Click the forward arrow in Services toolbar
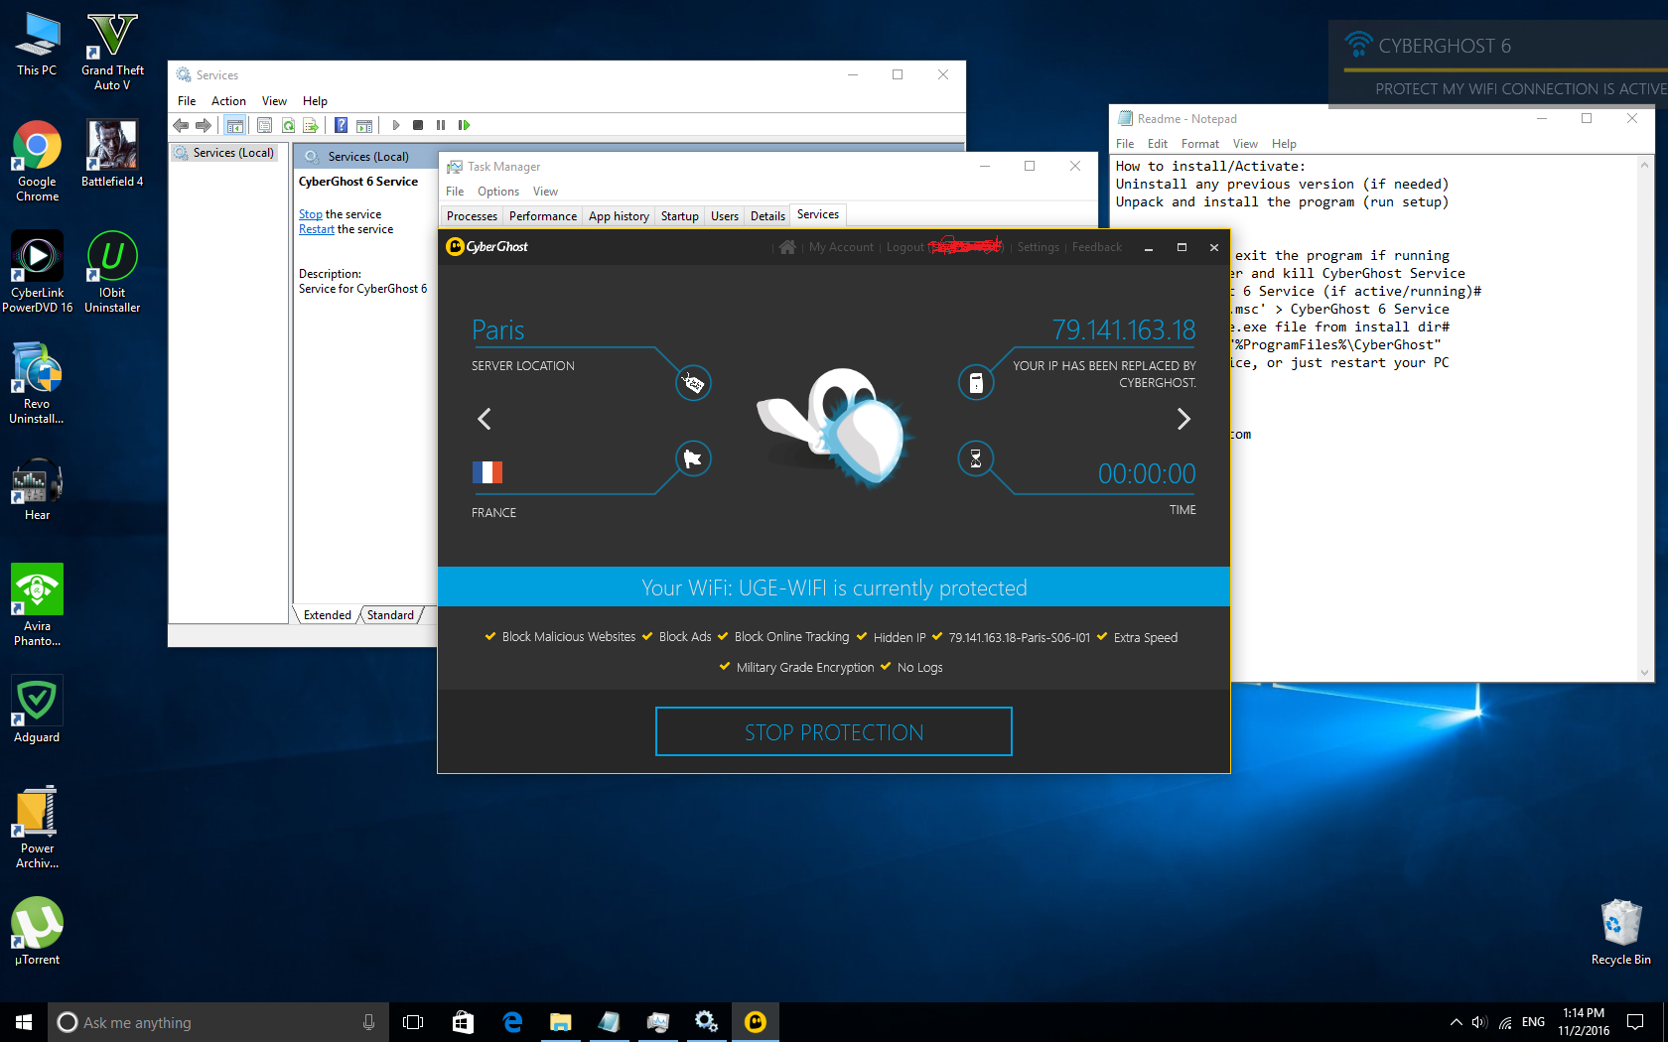Viewport: 1668px width, 1042px height. point(204,125)
